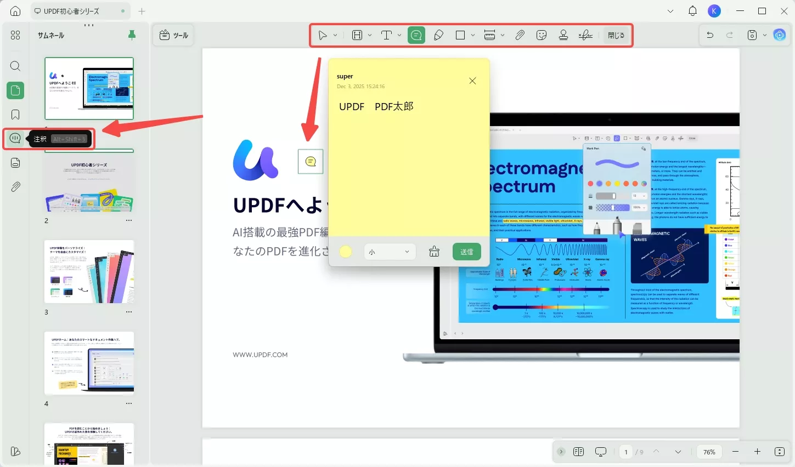Select the text comment tool
The image size is (795, 467).
coord(387,35)
